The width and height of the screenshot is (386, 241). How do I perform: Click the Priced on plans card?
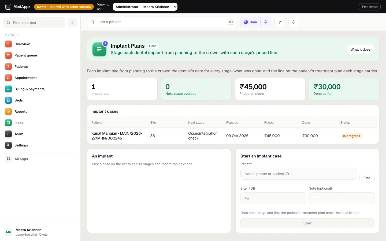270,89
